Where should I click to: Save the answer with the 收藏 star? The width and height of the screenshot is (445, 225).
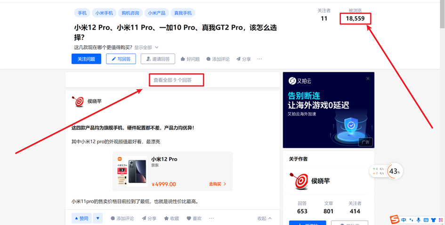click(x=171, y=218)
